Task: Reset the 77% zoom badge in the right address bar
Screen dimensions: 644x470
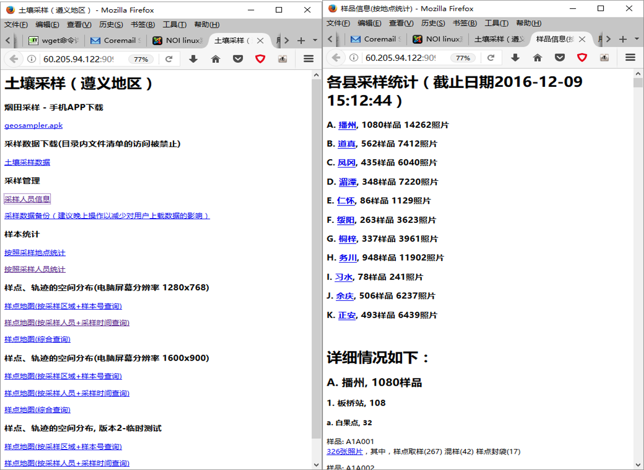Action: click(x=463, y=58)
